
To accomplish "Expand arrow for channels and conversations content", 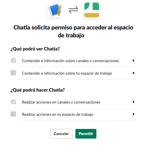I will click(134, 61).
